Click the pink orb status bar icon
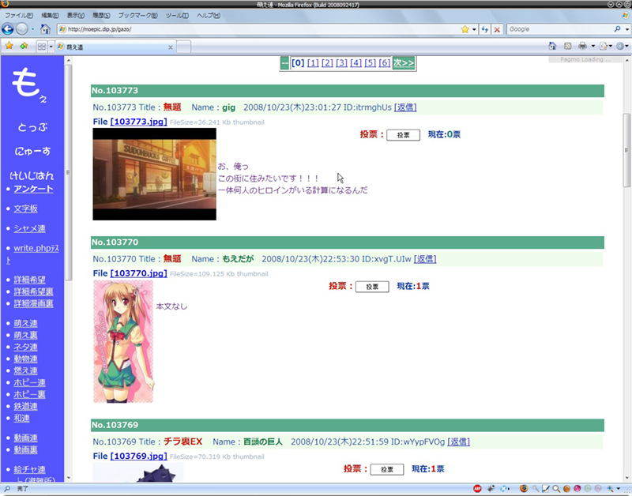 [x=577, y=489]
